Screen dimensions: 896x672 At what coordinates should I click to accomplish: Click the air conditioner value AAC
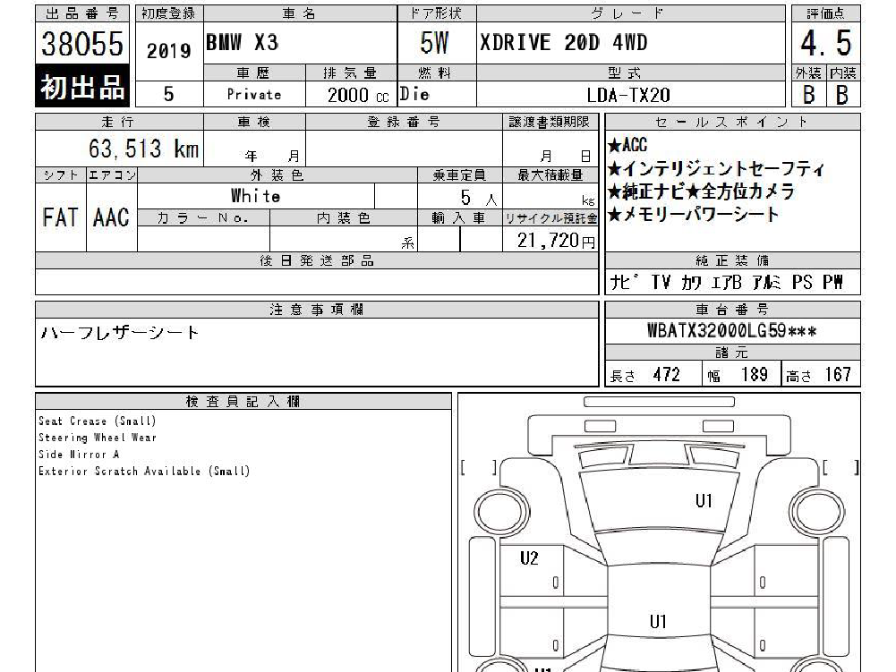[x=111, y=217]
